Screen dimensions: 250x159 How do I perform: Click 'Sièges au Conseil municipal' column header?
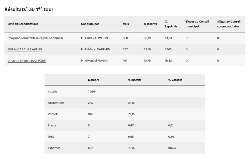pos(197,24)
